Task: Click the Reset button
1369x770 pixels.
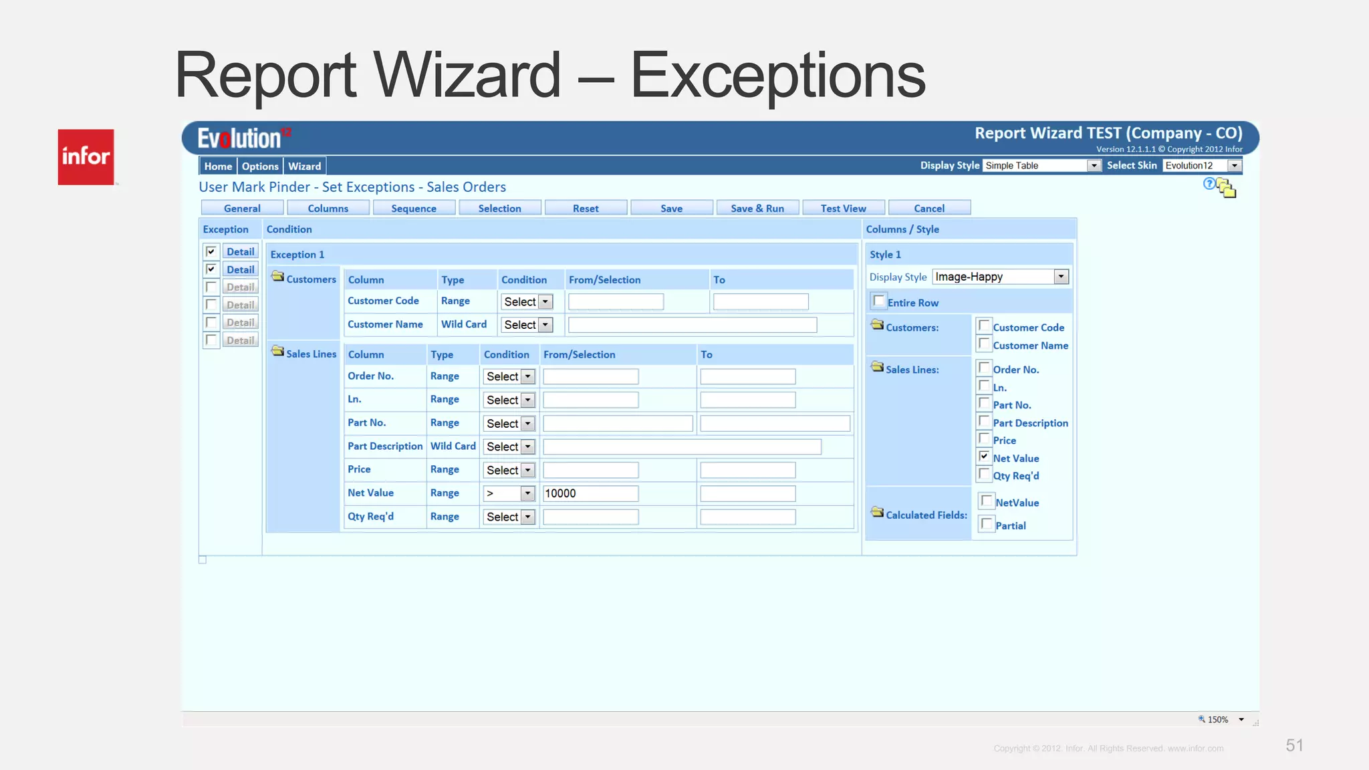Action: pyautogui.click(x=586, y=209)
